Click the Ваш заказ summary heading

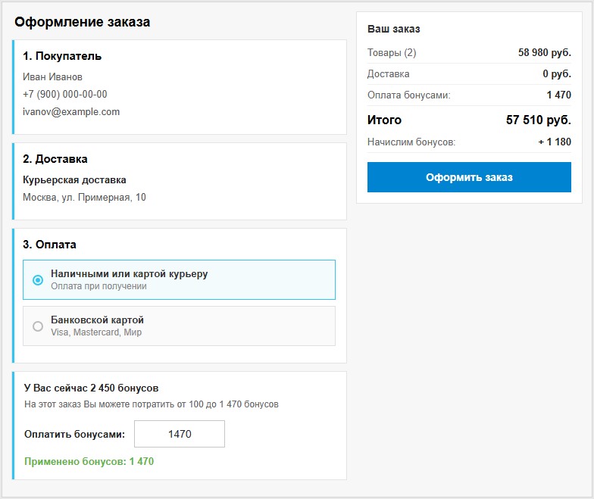pos(394,29)
